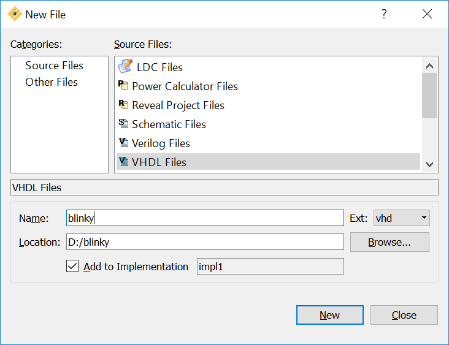This screenshot has width=449, height=345.
Task: Open the Ext file extension dropdown
Action: click(401, 218)
